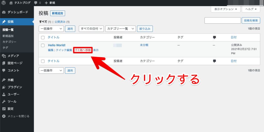Viewport: 264px width, 132px height.
Task: Open the メディア media icon
Action: pos(4,56)
